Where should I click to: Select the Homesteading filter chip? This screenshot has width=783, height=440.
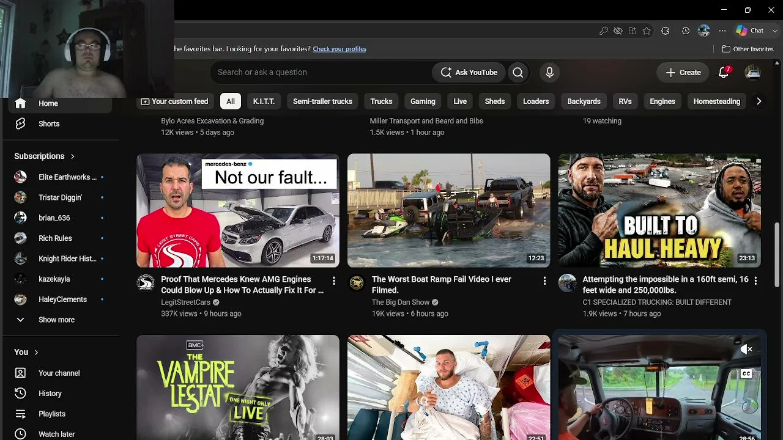point(717,101)
